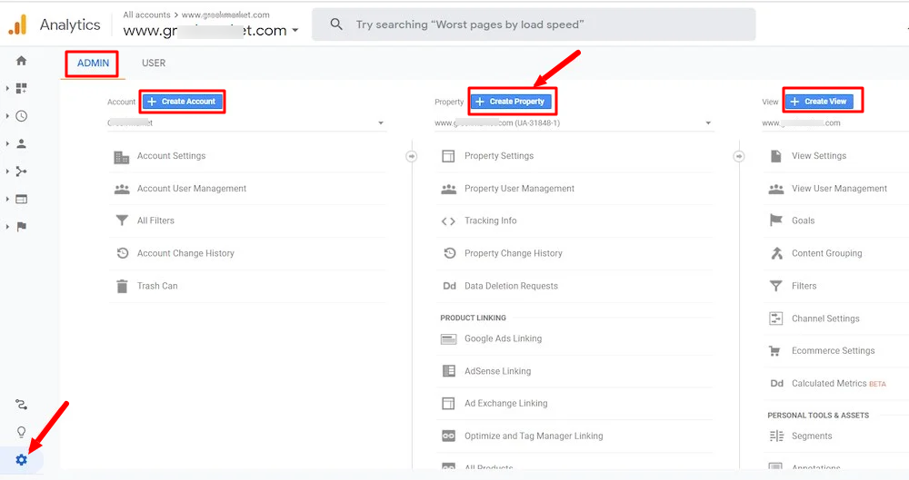This screenshot has width=909, height=480.
Task: Open the Admin gear icon
Action: 22,460
